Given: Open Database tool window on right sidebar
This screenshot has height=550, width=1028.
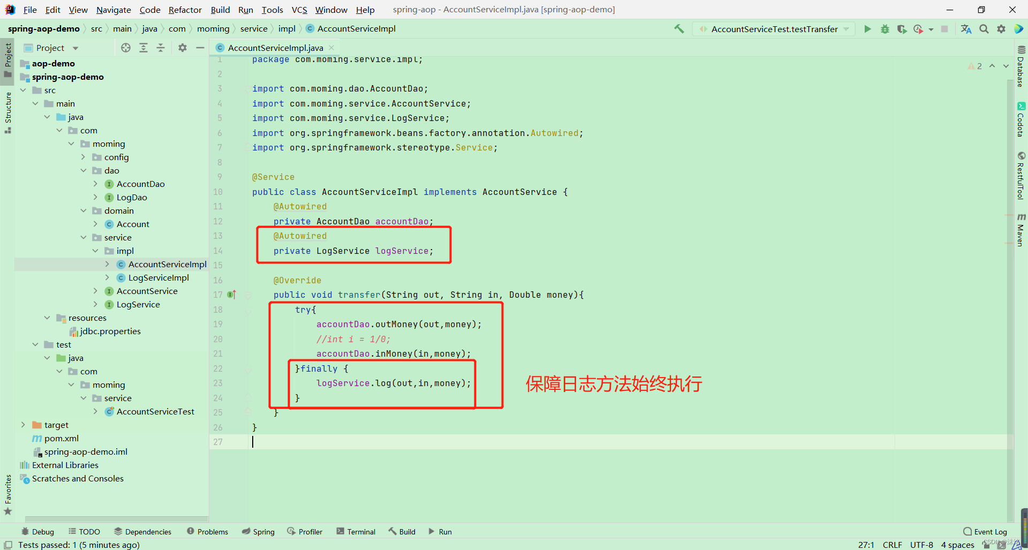Looking at the screenshot, I should pos(1021,66).
